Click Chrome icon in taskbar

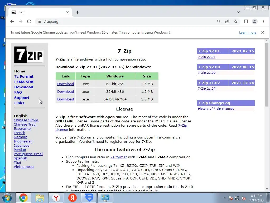click(x=23, y=198)
